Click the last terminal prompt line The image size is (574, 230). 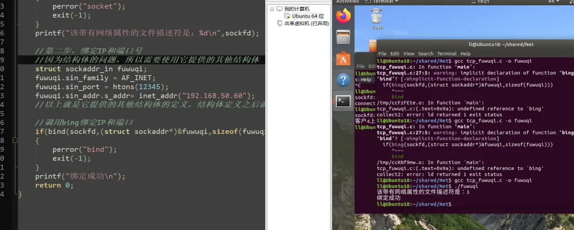413,204
